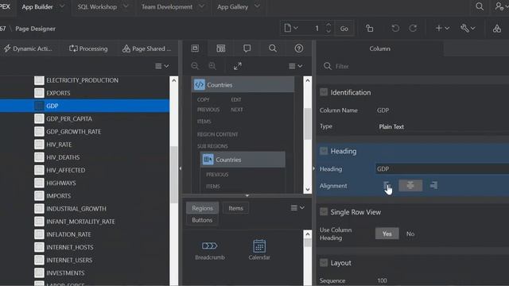The image size is (509, 286).
Task: Choose Yes for Use Column Heading
Action: [x=387, y=234]
